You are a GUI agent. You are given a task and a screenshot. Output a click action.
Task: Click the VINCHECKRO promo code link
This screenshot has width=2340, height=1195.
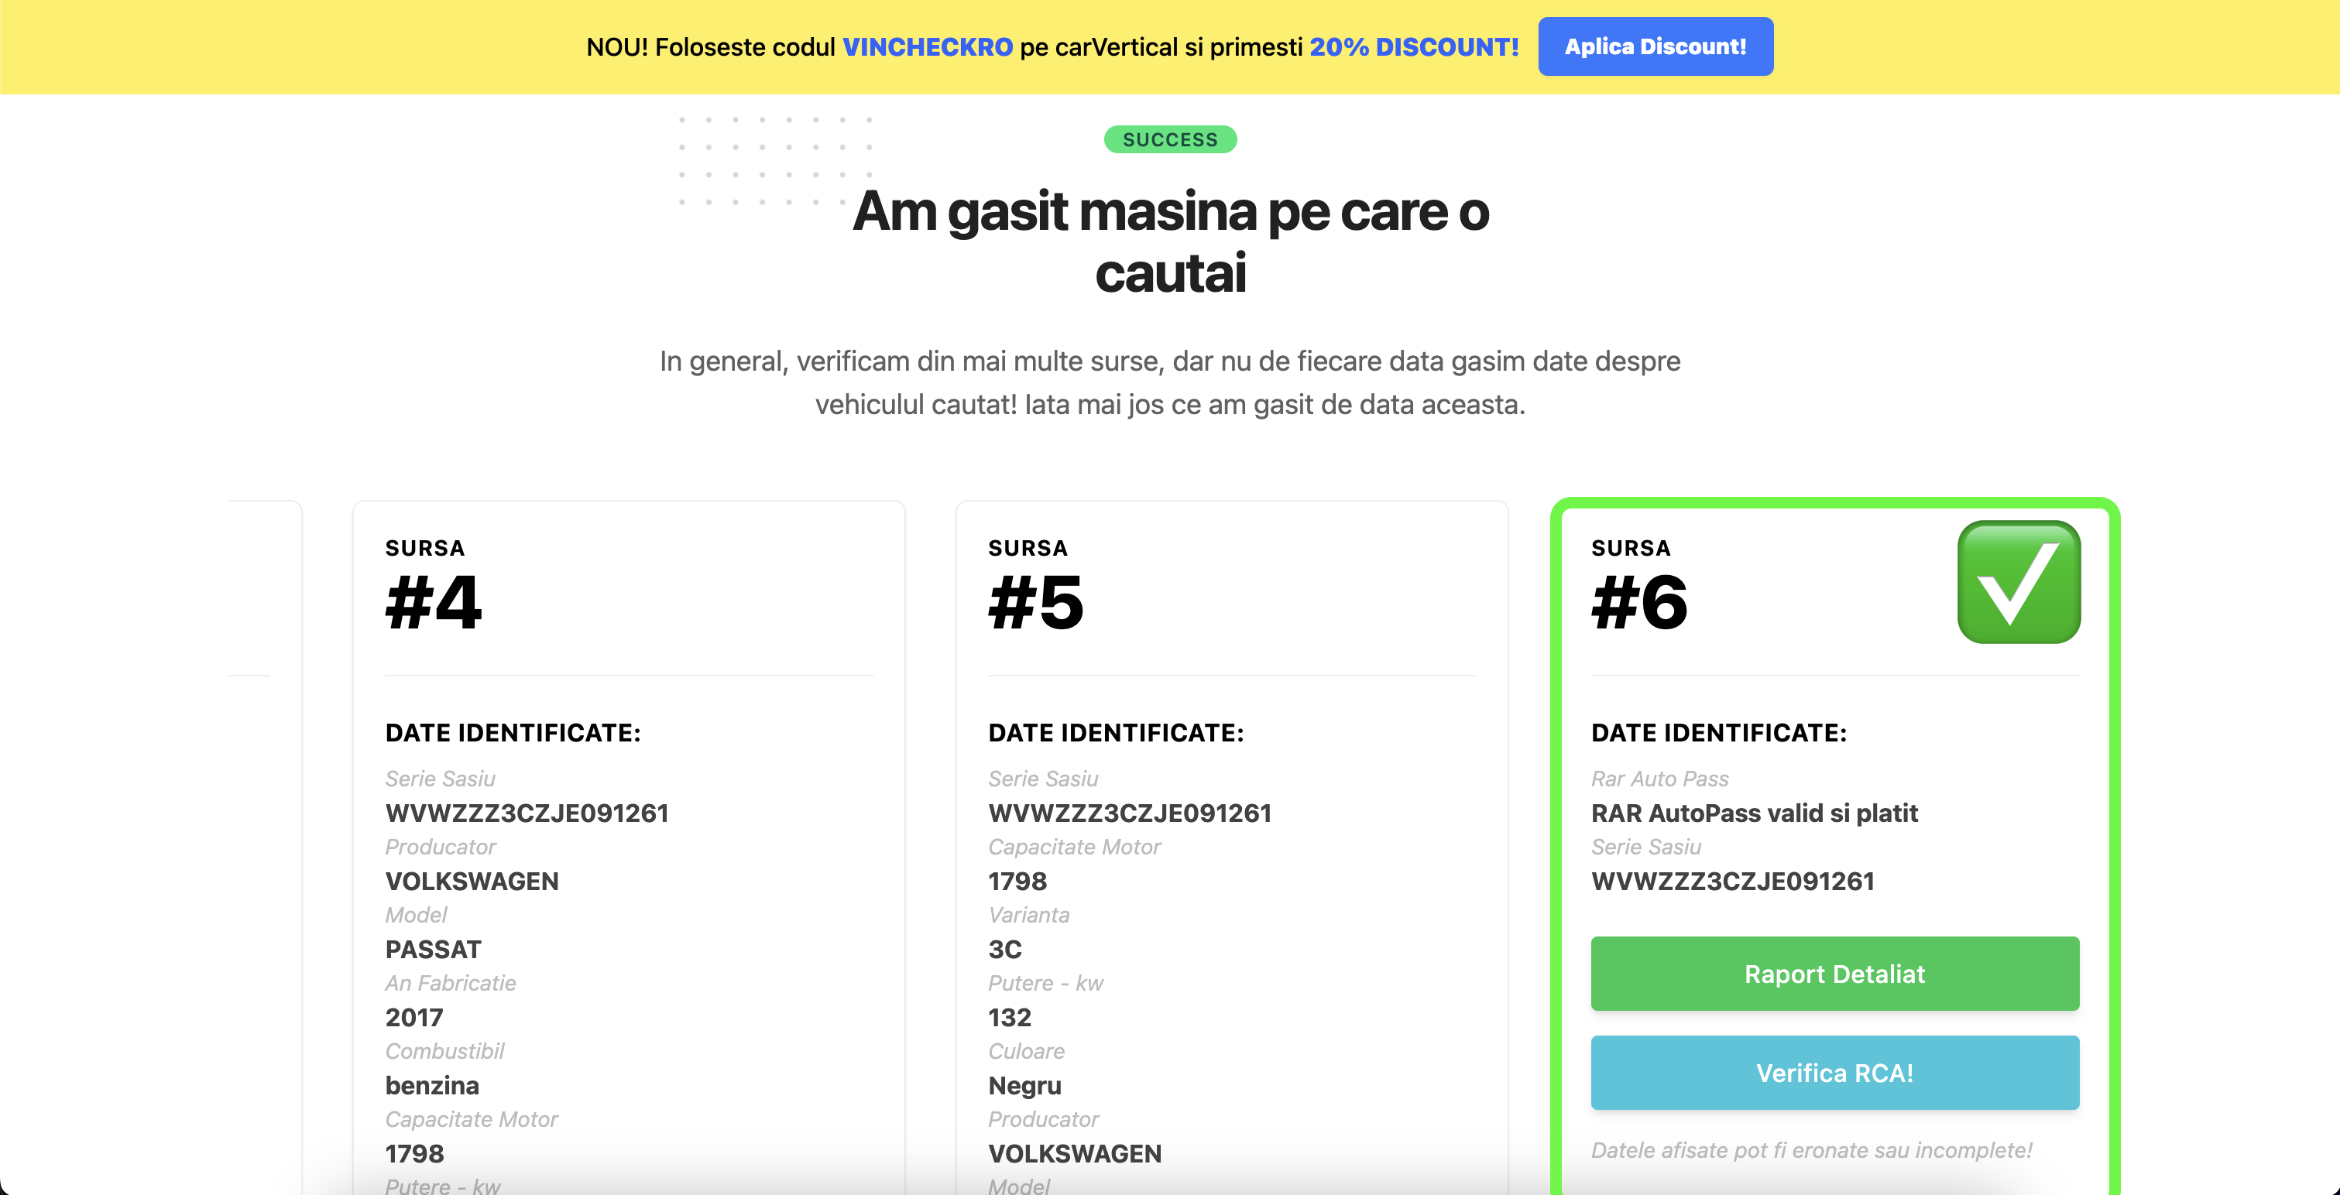tap(927, 47)
